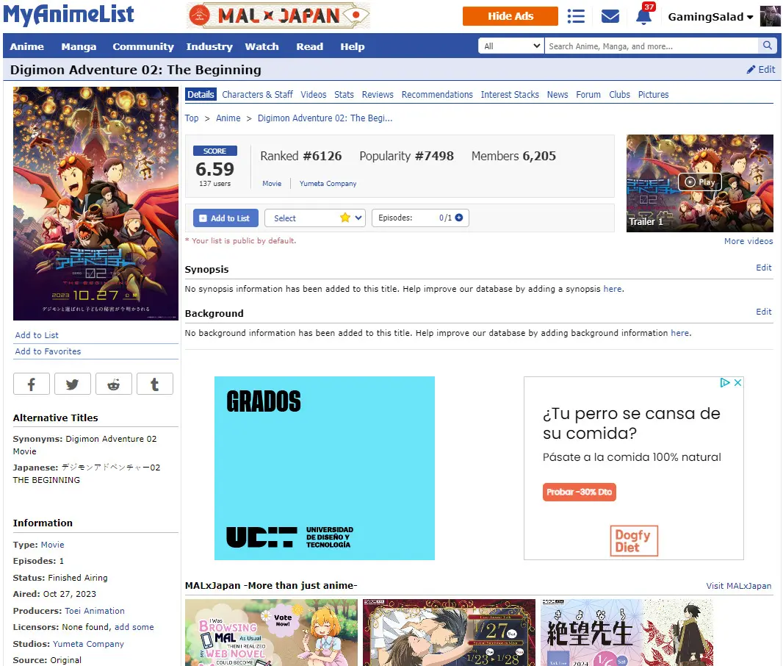Share on Twitter icon

click(x=73, y=384)
